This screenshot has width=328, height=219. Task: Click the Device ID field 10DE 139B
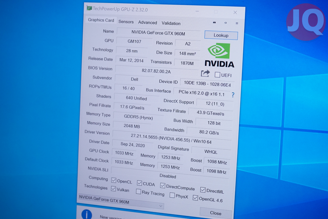207,83
